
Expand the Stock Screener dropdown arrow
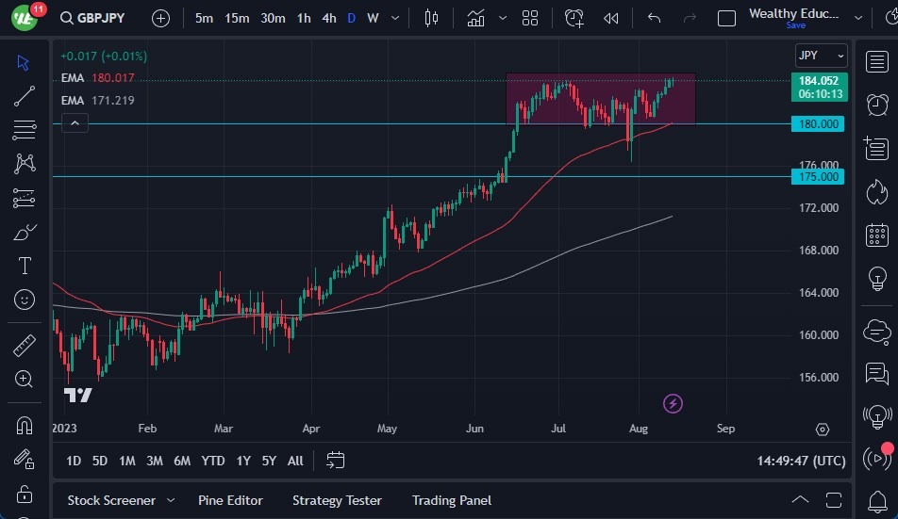click(171, 500)
